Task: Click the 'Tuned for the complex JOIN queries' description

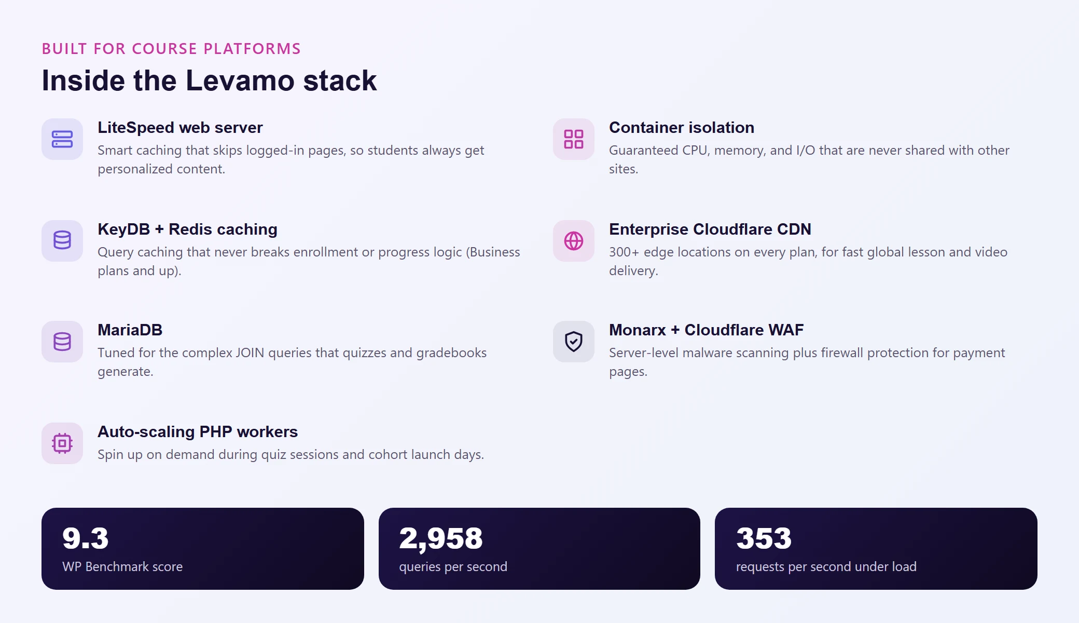Action: (292, 362)
